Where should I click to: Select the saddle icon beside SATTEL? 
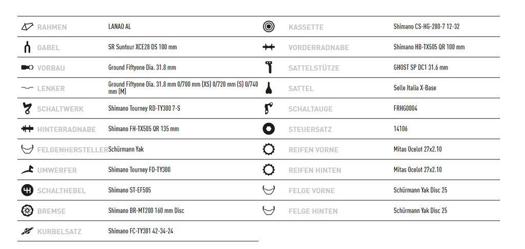coord(269,88)
